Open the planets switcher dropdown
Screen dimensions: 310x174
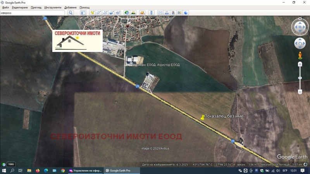click(142, 13)
